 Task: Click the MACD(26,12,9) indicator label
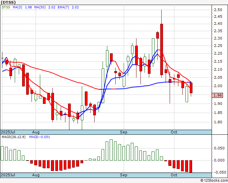[x=13, y=137]
